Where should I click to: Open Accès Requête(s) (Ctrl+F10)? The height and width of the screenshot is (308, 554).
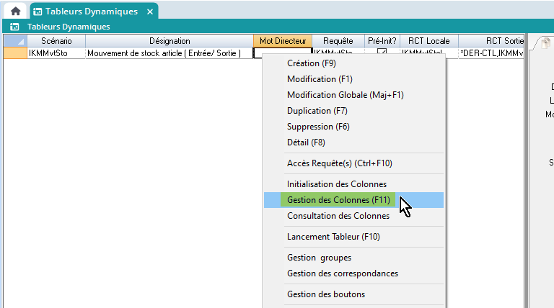pyautogui.click(x=339, y=163)
